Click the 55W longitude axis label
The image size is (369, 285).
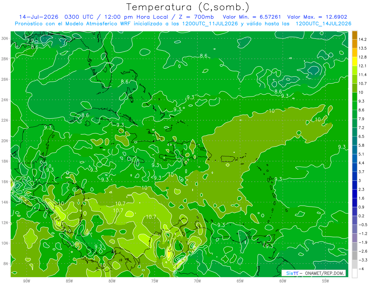tap(326, 281)
